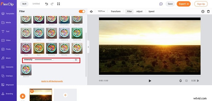Image resolution: width=212 pixels, height=101 pixels.
Task: Click the Export button
Action: (x=184, y=4)
